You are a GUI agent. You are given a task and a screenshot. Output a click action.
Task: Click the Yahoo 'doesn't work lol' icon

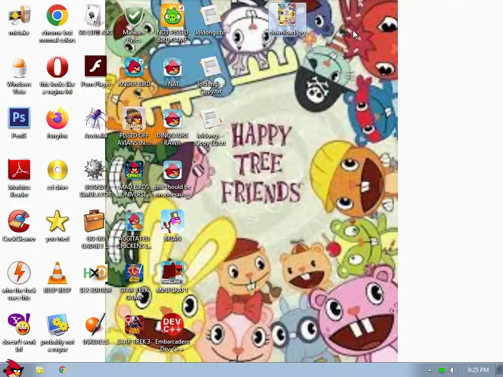(x=19, y=324)
